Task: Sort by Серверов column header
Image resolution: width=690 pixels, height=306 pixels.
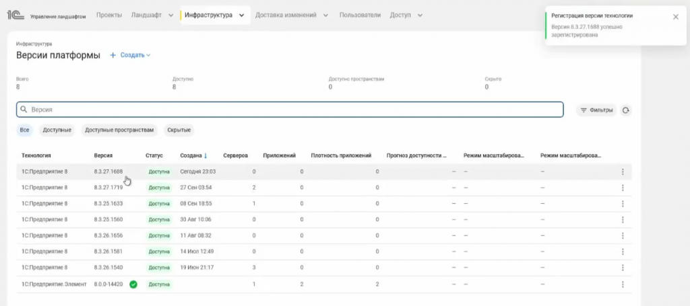Action: pos(235,155)
